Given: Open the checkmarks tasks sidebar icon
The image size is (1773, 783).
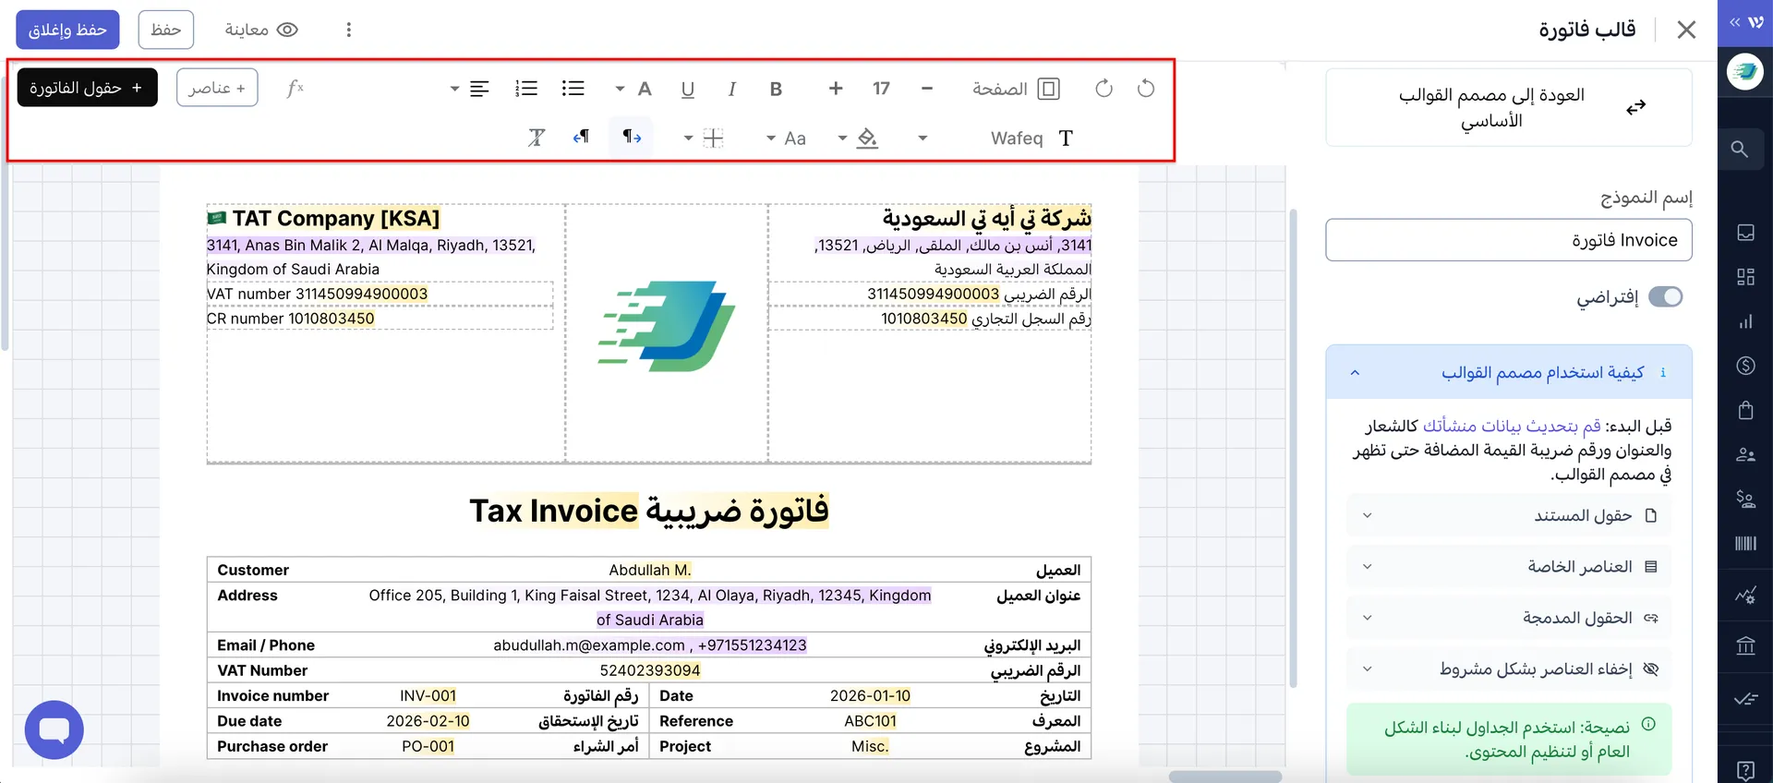Looking at the screenshot, I should pyautogui.click(x=1745, y=699).
